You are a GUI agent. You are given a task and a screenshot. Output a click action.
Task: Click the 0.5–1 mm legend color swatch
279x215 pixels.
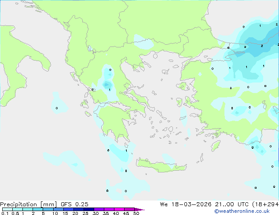click(18, 209)
